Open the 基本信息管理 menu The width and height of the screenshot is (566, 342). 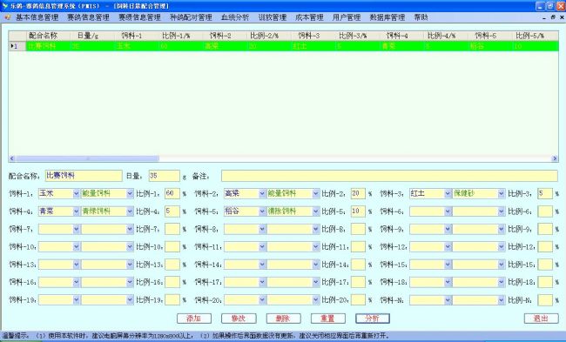(x=37, y=17)
